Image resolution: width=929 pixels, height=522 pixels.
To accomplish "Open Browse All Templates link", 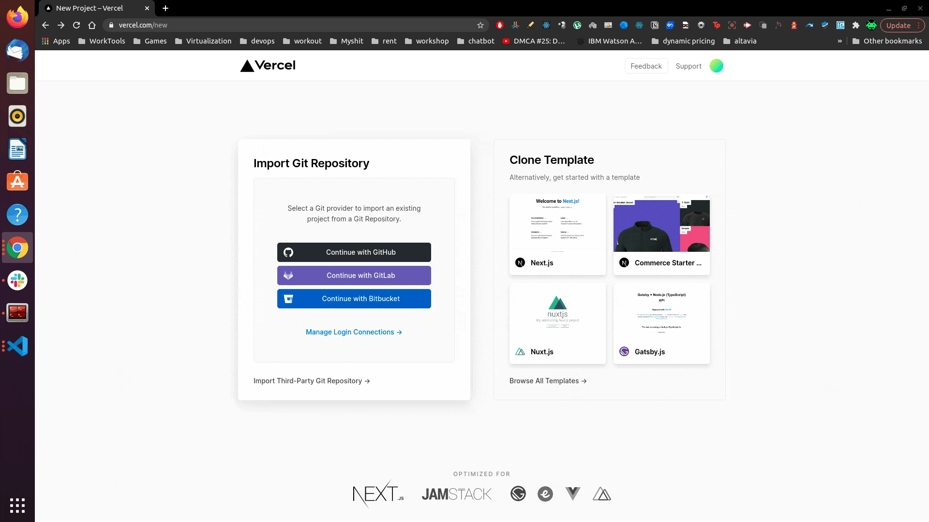I will pos(548,381).
